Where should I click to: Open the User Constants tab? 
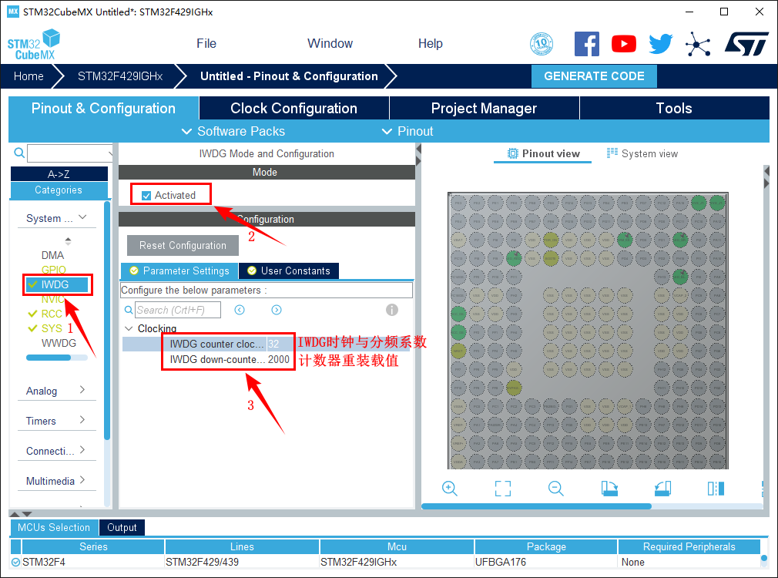(x=289, y=271)
